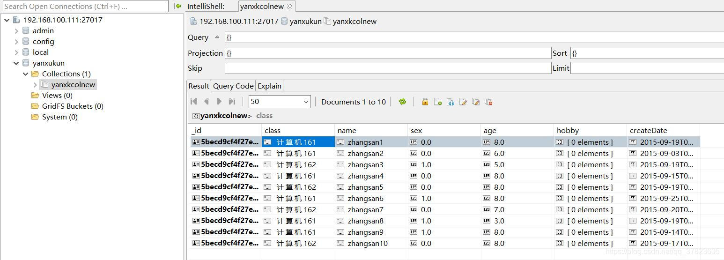Click createDate 2015-09-03T0... cell

[x=664, y=153]
